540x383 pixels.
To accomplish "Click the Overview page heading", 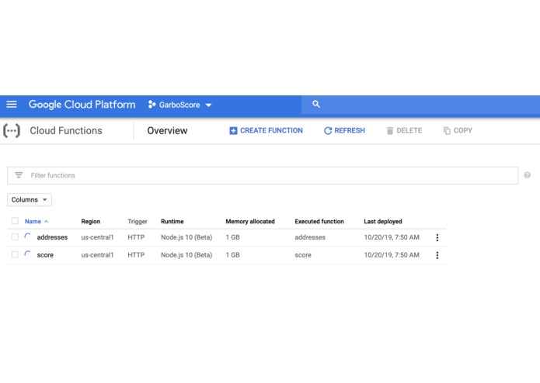I will point(167,130).
